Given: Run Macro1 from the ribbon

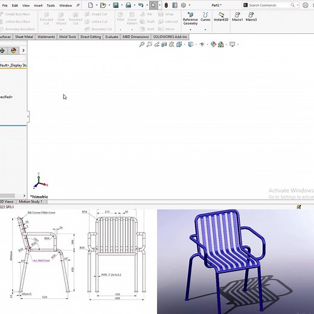Looking at the screenshot, I should pyautogui.click(x=237, y=16).
